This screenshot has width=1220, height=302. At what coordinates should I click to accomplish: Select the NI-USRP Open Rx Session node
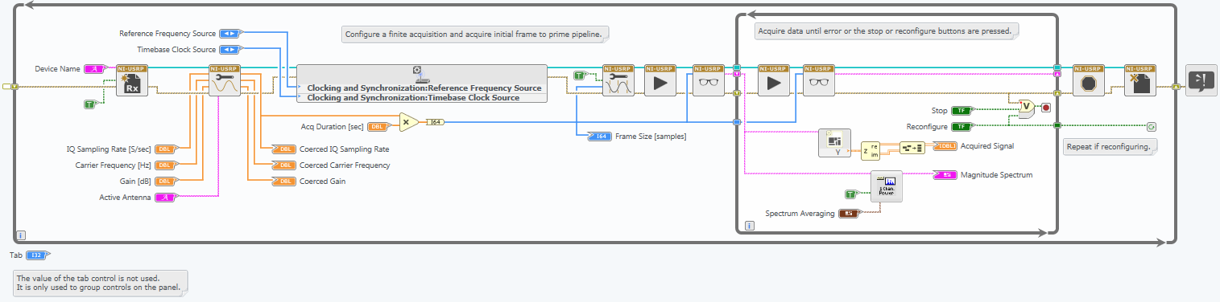tap(132, 80)
